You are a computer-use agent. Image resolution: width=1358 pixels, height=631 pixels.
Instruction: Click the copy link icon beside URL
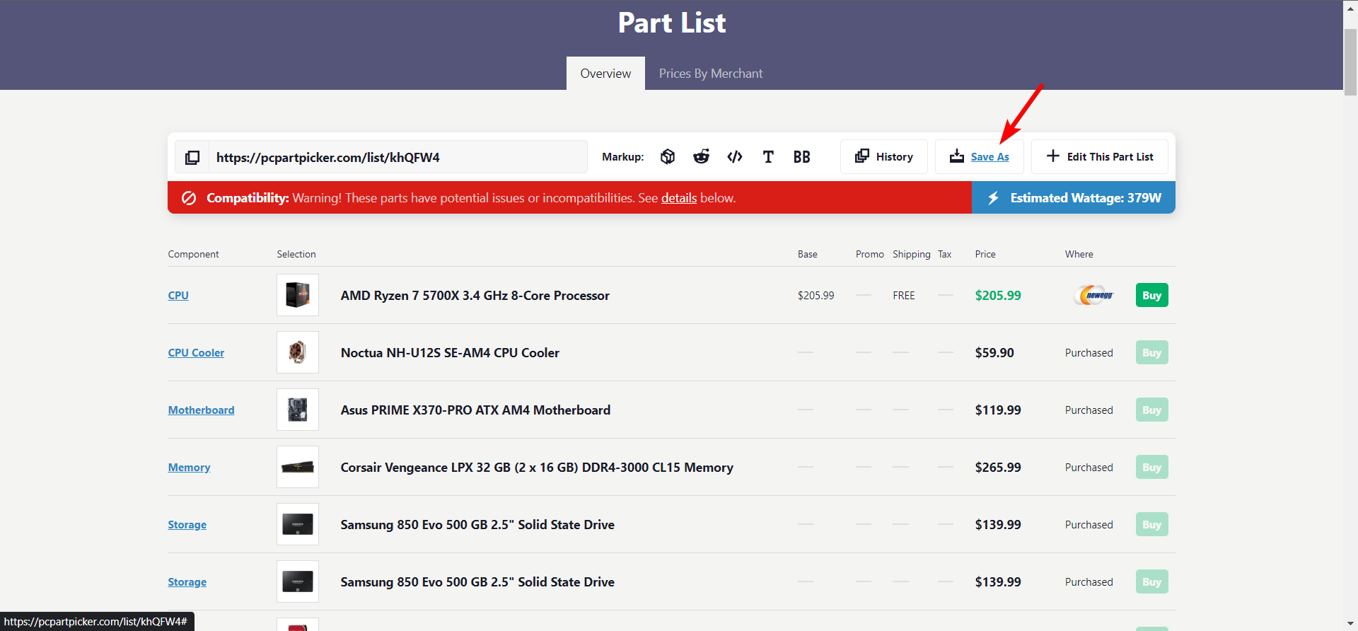tap(192, 157)
